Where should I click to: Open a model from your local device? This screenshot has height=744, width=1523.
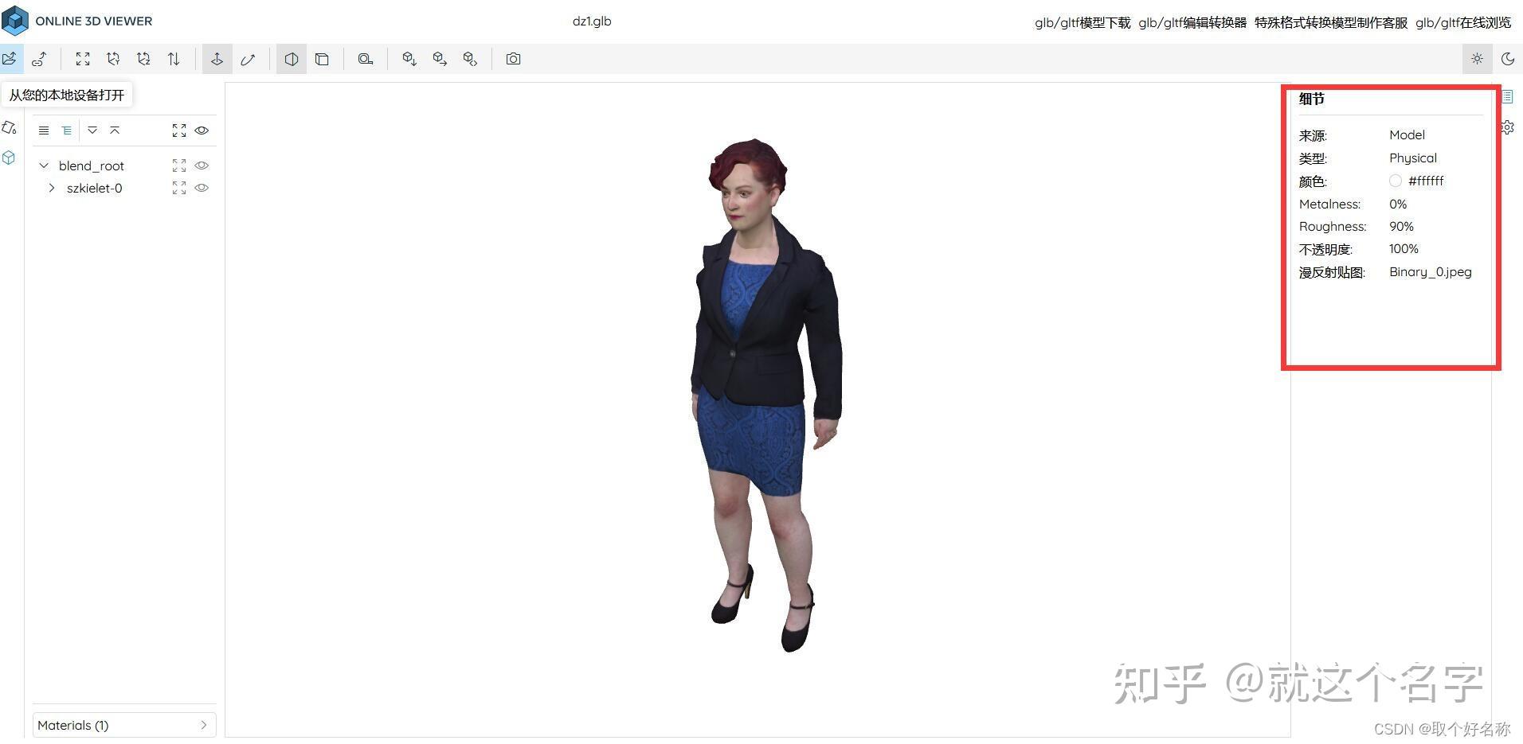tap(10, 58)
